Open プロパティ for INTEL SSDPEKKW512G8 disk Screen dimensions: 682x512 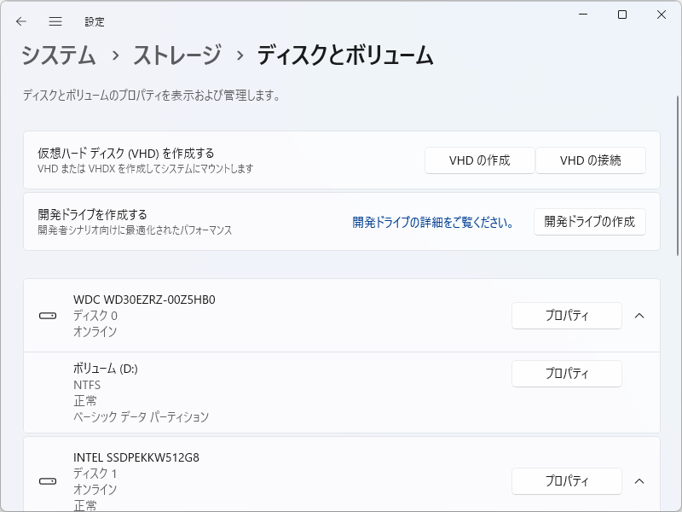(566, 480)
